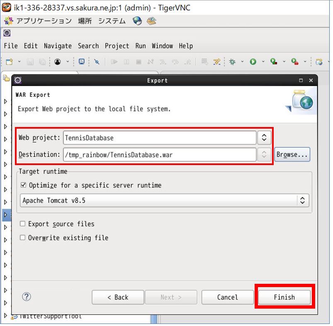Expand the TwitterSupportTool project node
The height and width of the screenshot is (326, 333).
tap(5, 316)
